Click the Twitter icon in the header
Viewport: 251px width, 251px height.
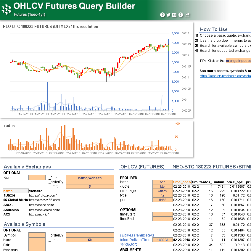point(168,15)
